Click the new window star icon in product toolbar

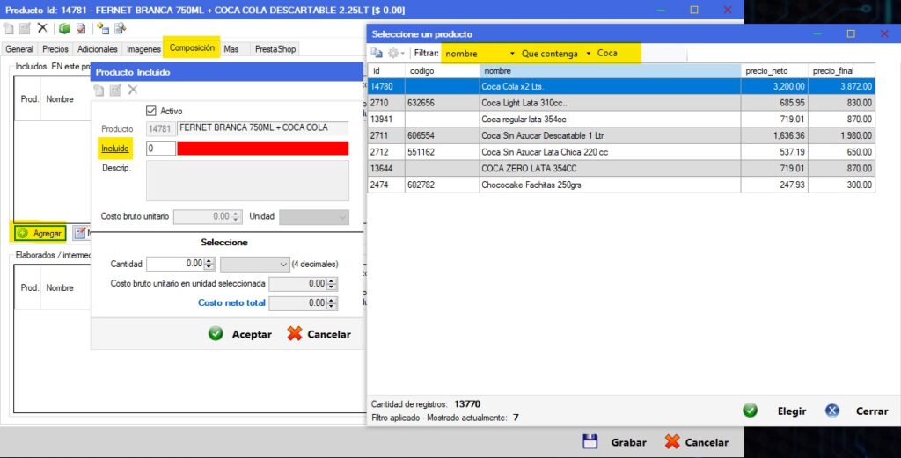[x=103, y=28]
